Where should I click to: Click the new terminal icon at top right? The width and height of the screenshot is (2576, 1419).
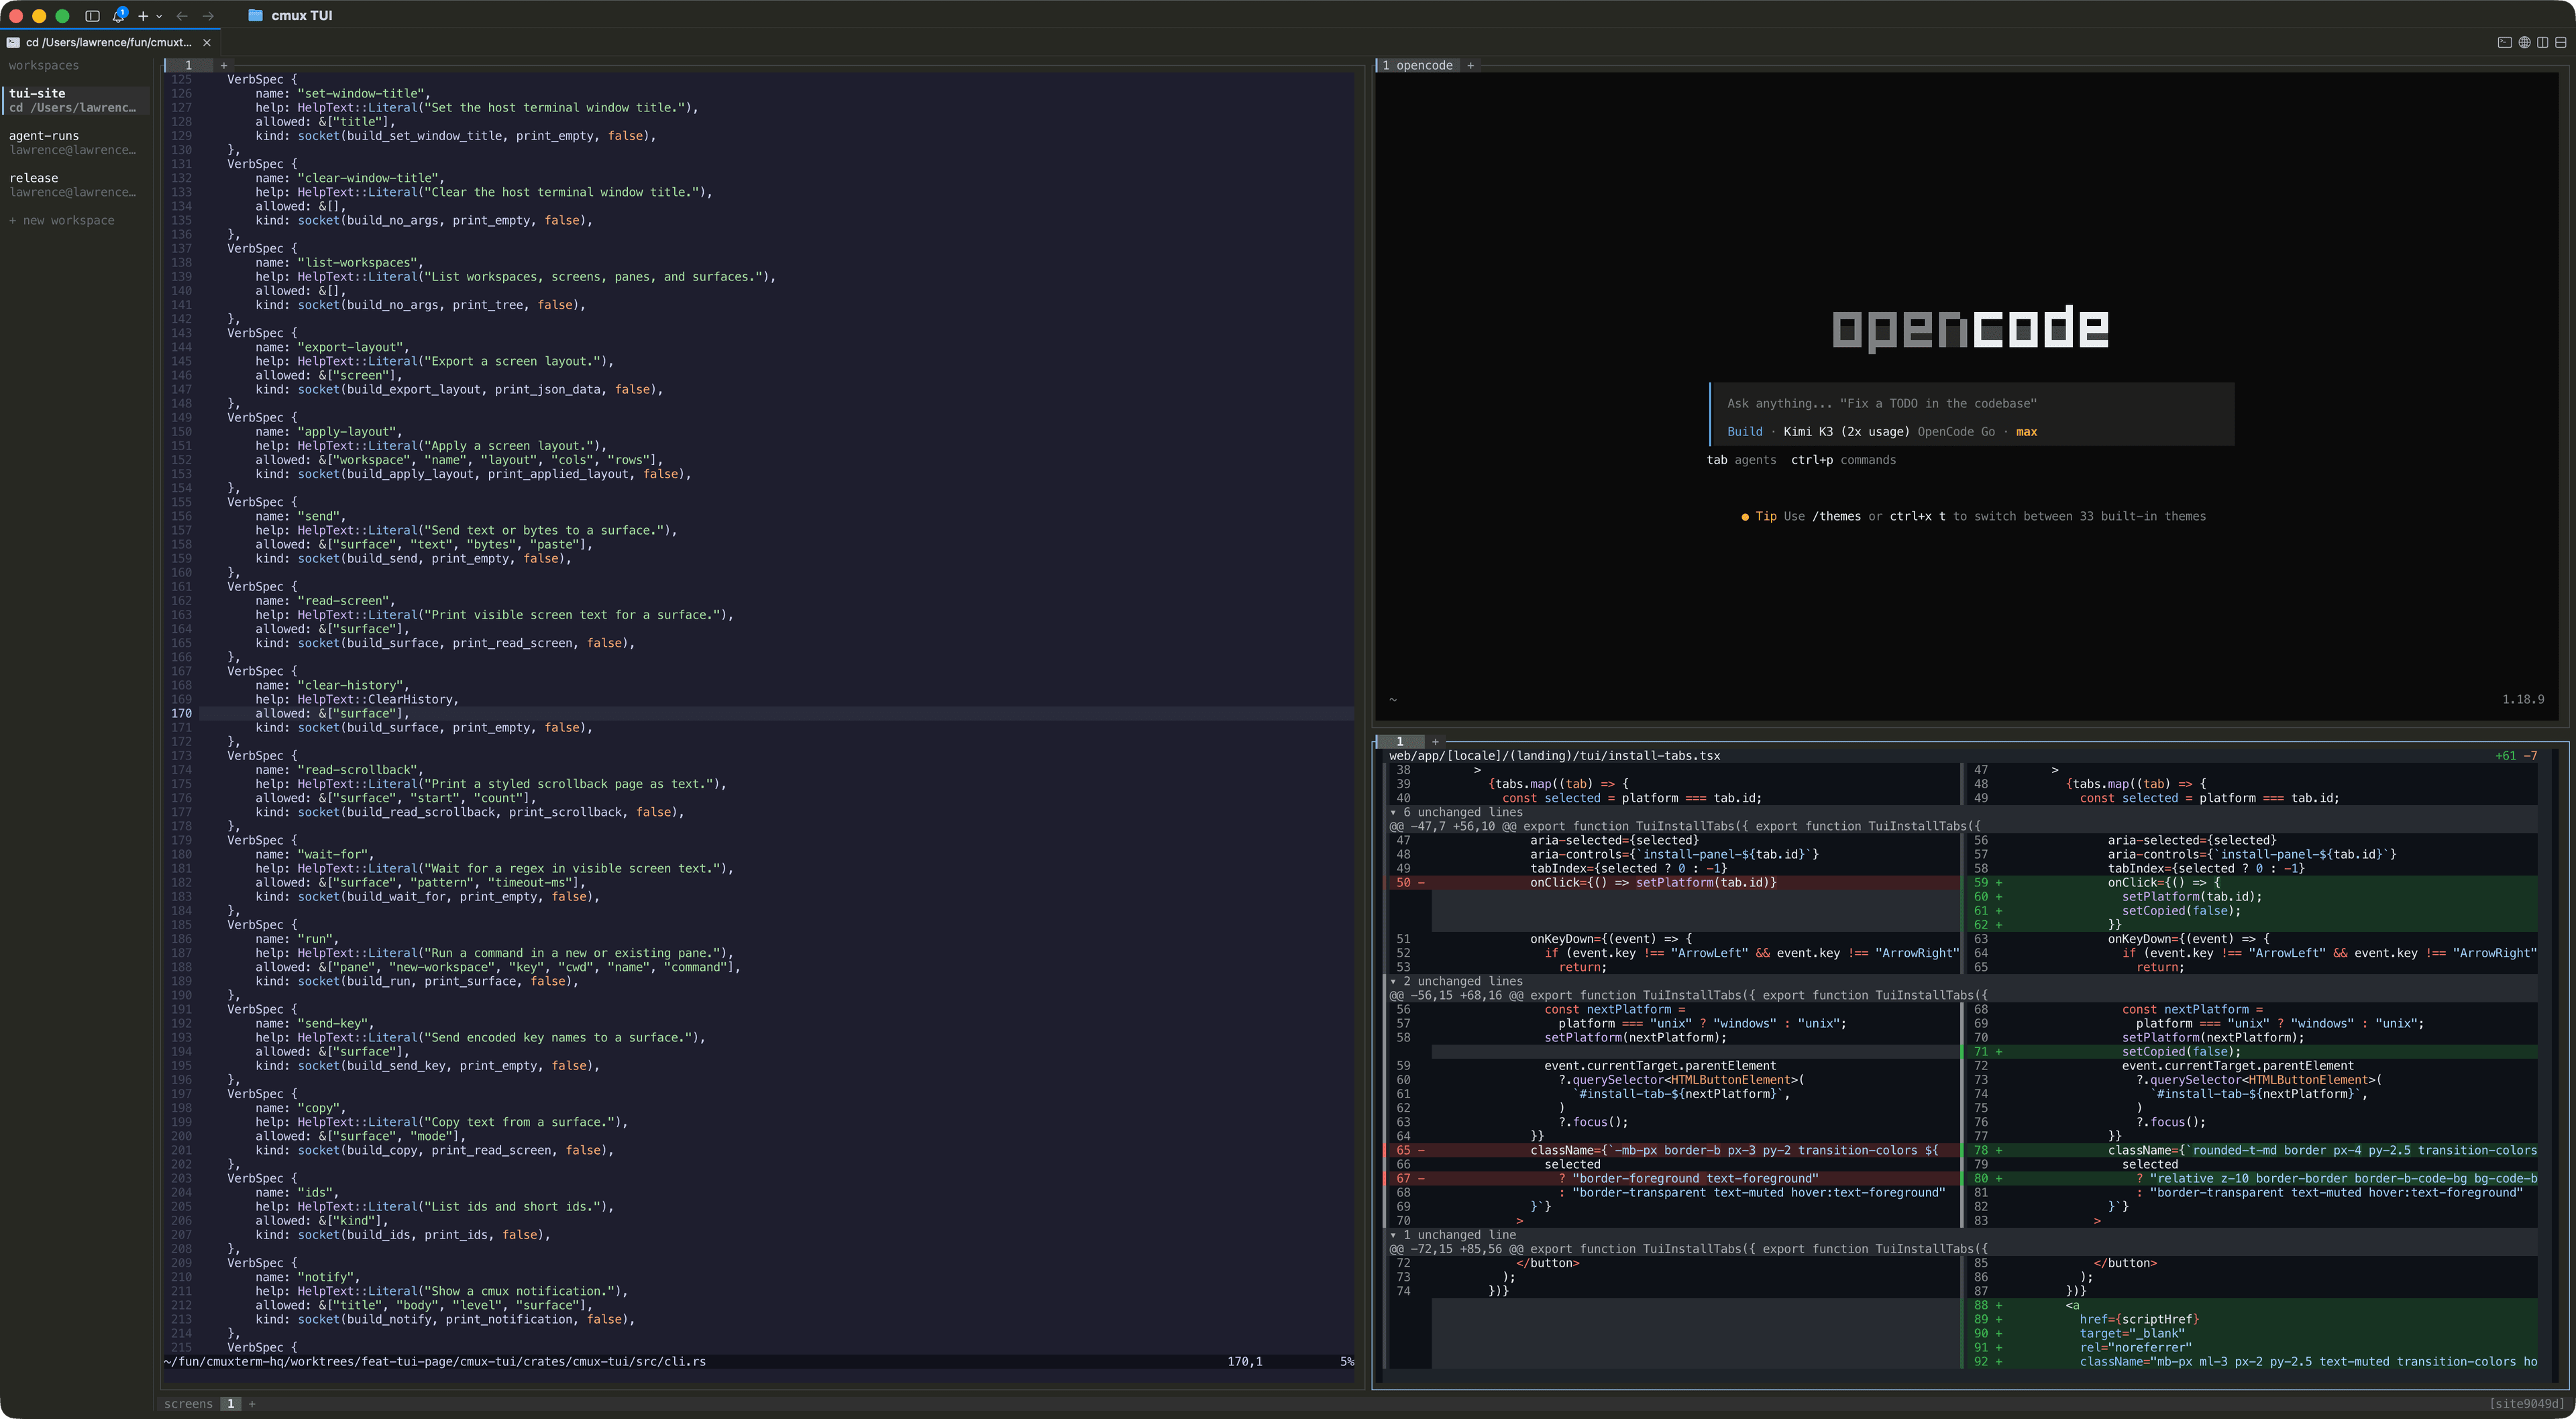pyautogui.click(x=2504, y=42)
